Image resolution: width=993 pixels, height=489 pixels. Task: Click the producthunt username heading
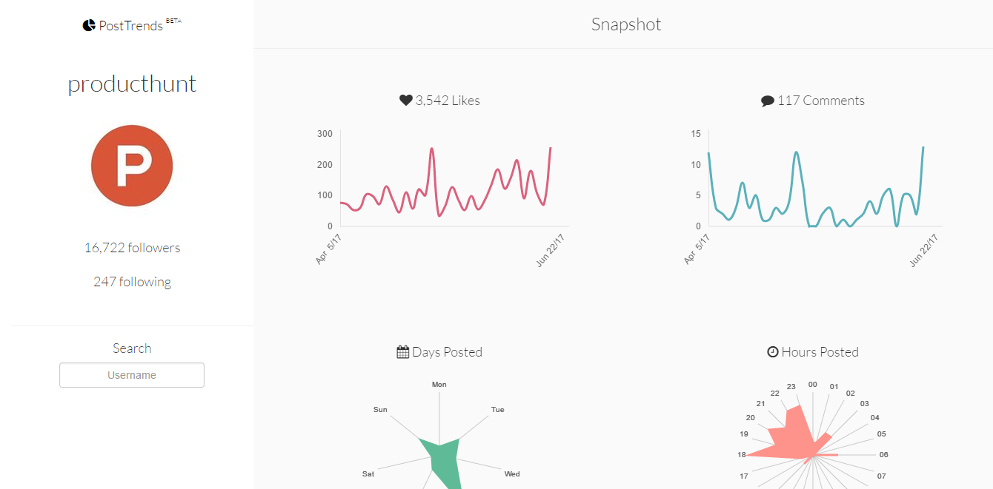132,83
